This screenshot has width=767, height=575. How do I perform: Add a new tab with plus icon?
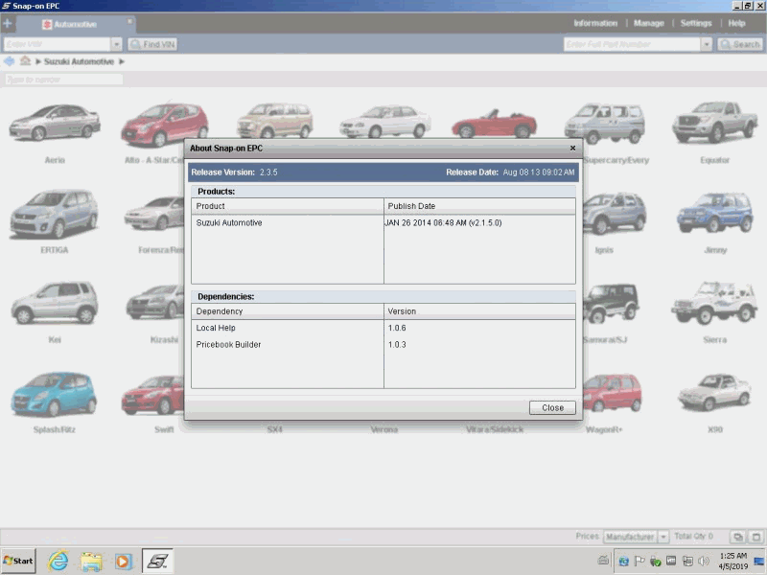(8, 23)
